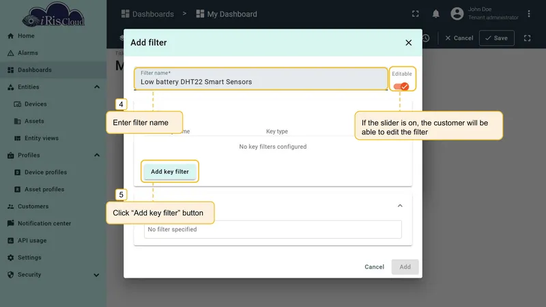Viewport: 546px width, 307px height.
Task: Click the Asset profiles icon
Action: tap(18, 190)
